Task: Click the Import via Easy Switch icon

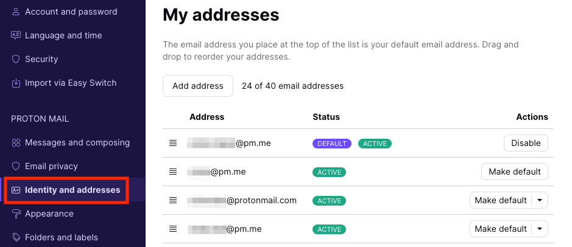Action: coord(16,83)
